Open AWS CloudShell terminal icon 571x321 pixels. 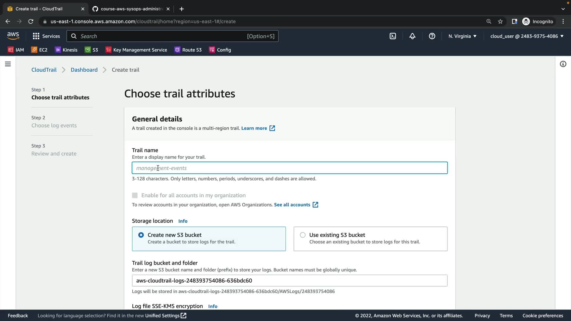393,36
